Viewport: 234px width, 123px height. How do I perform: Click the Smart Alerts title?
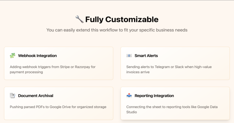pyautogui.click(x=146, y=56)
